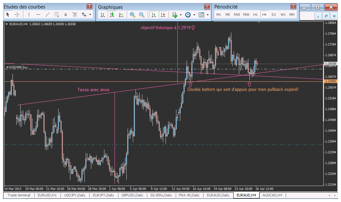Click the 14 Mar 2013 date label
This screenshot has height=202, width=341.
pos(13,189)
